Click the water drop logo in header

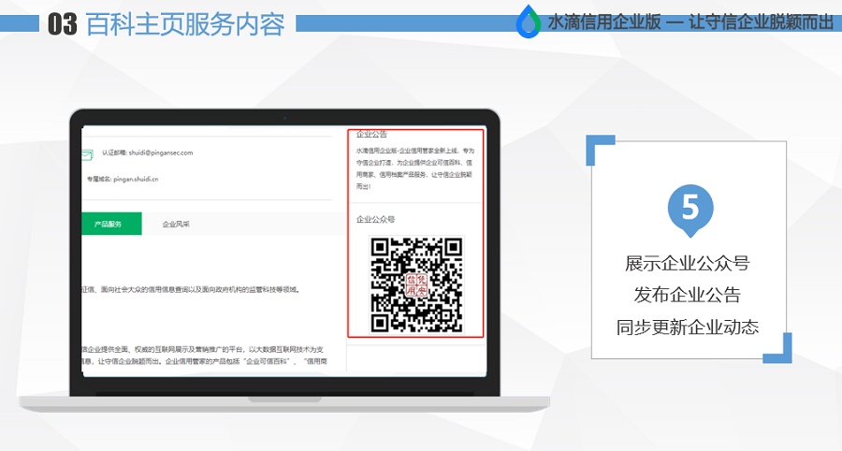[x=529, y=22]
